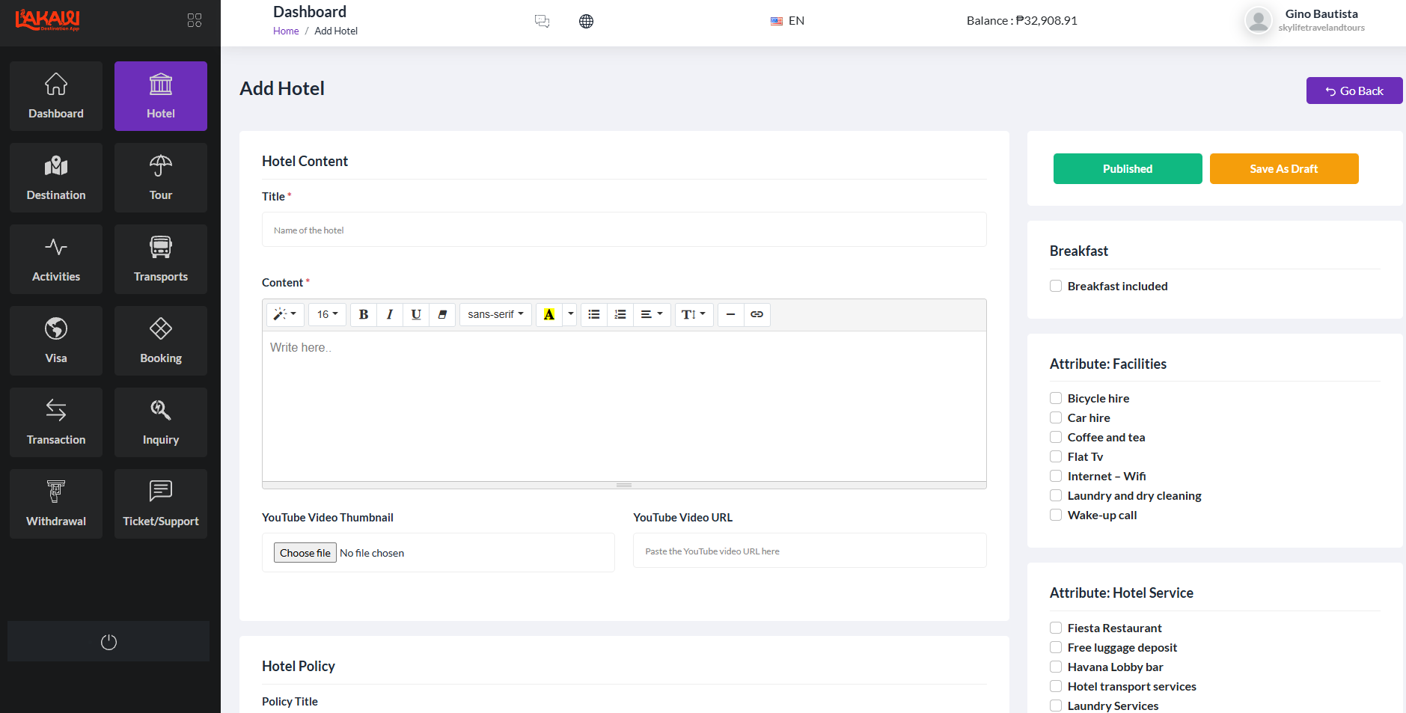Open the sans-serif font family dropdown
Screen dimensions: 1406x713
[495, 314]
